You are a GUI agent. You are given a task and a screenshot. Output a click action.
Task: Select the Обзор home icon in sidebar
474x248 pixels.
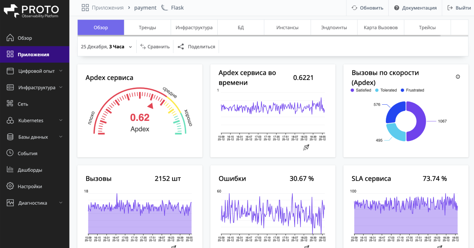(10, 38)
